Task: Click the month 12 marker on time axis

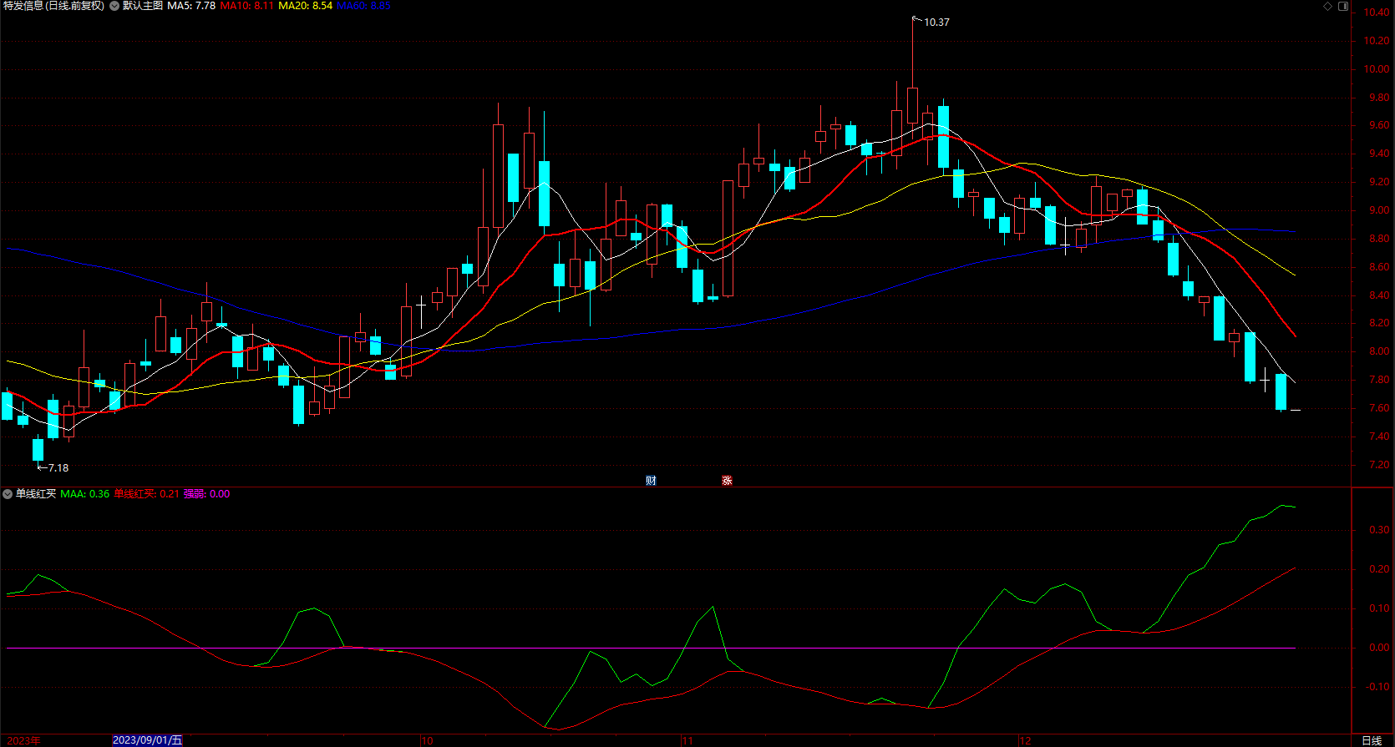Action: (x=1025, y=740)
